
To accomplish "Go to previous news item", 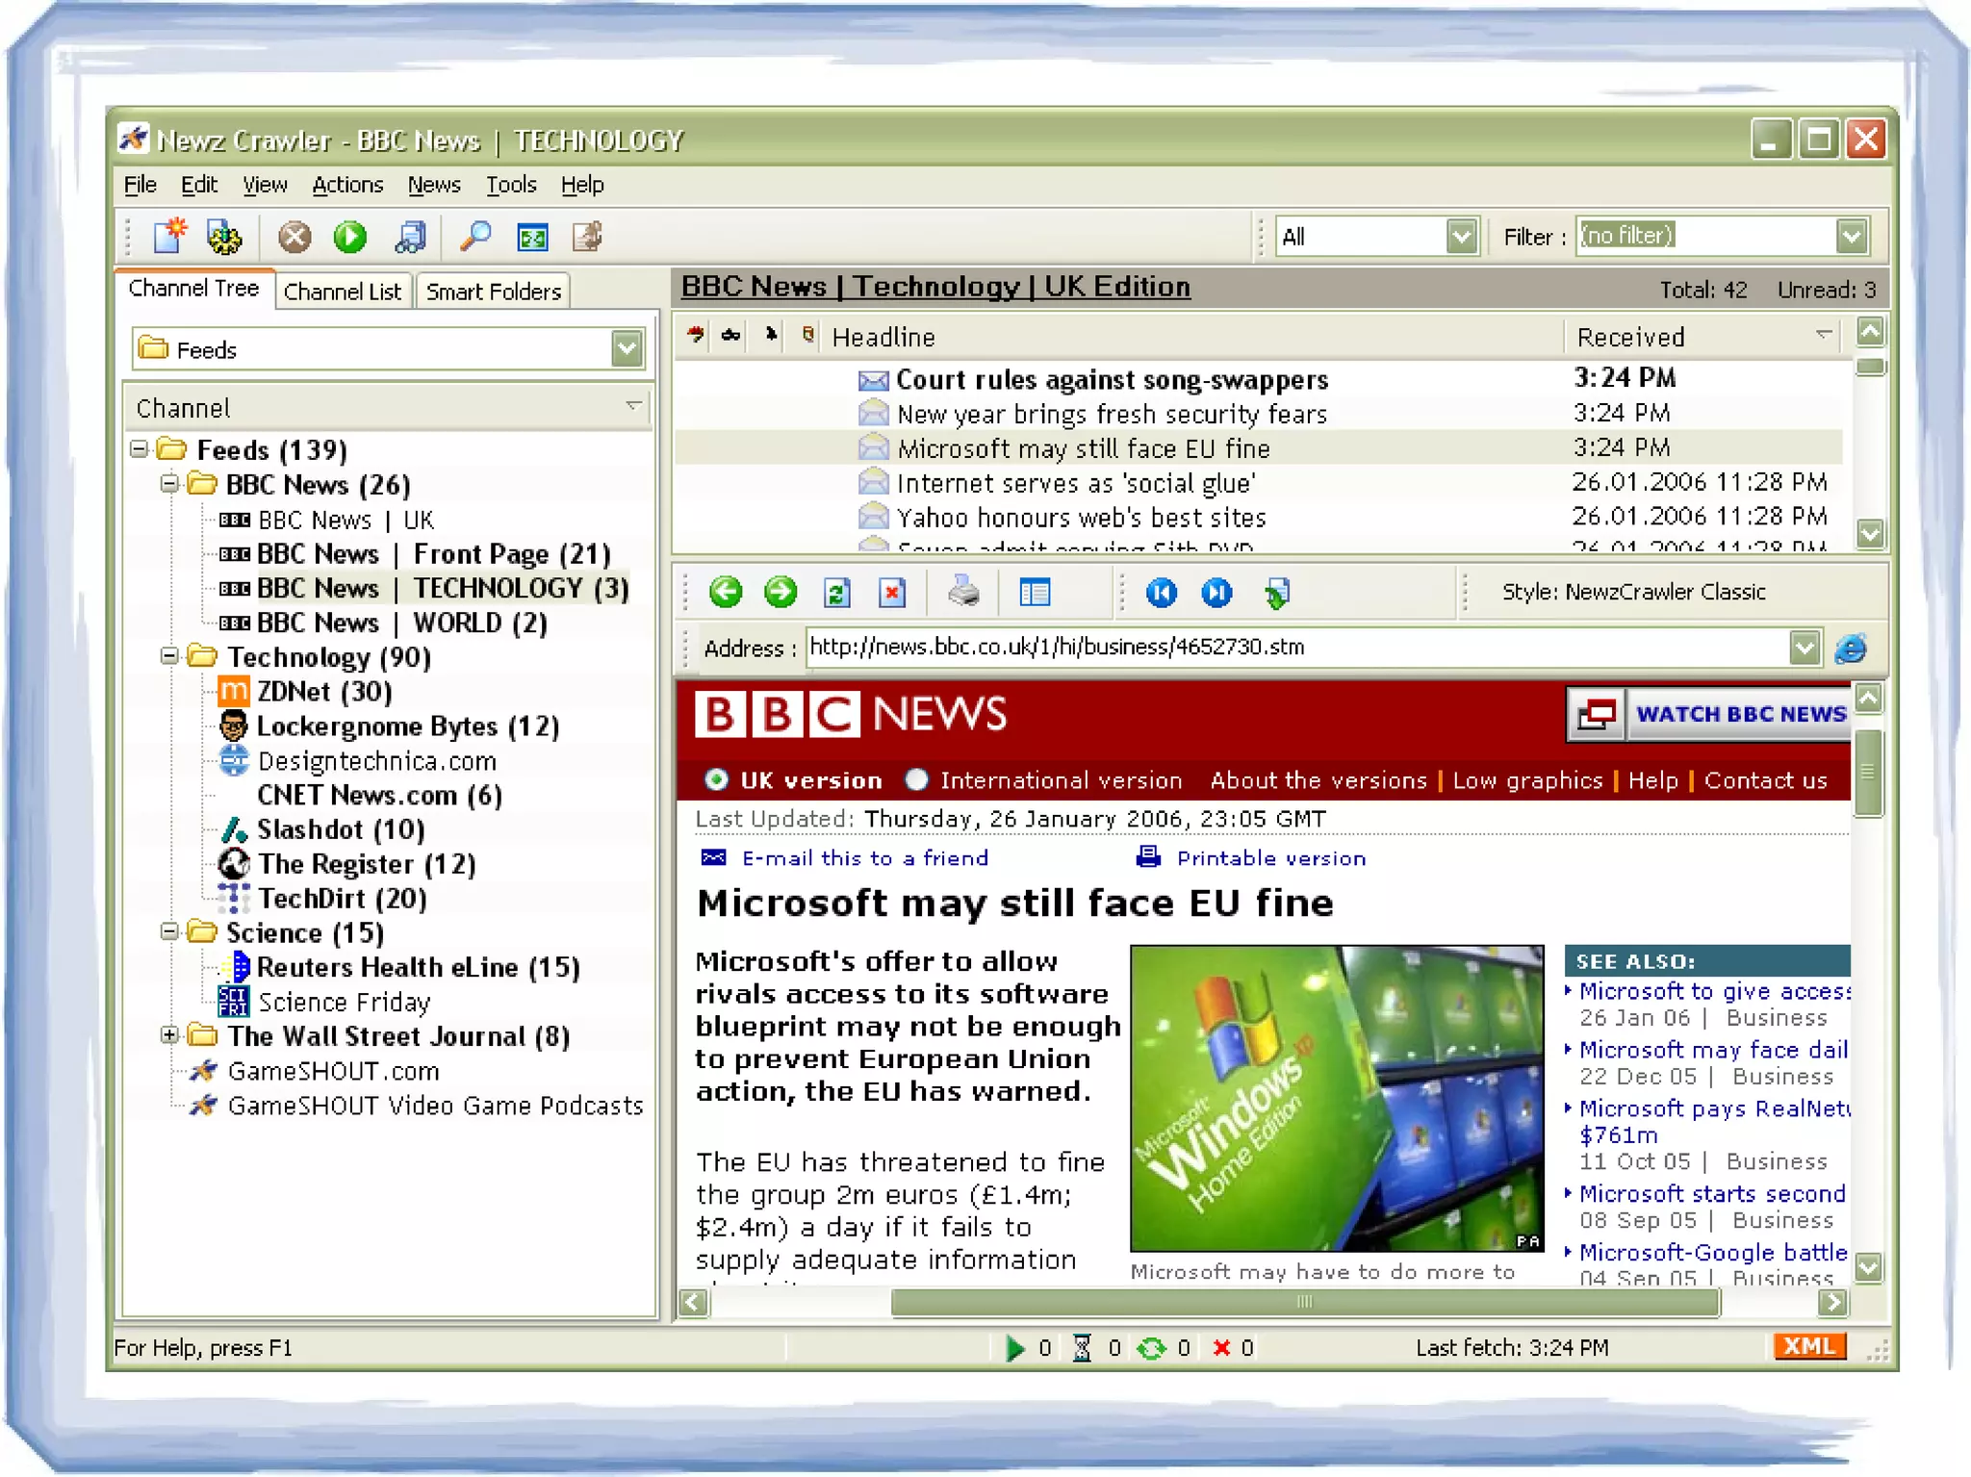I will [1161, 593].
